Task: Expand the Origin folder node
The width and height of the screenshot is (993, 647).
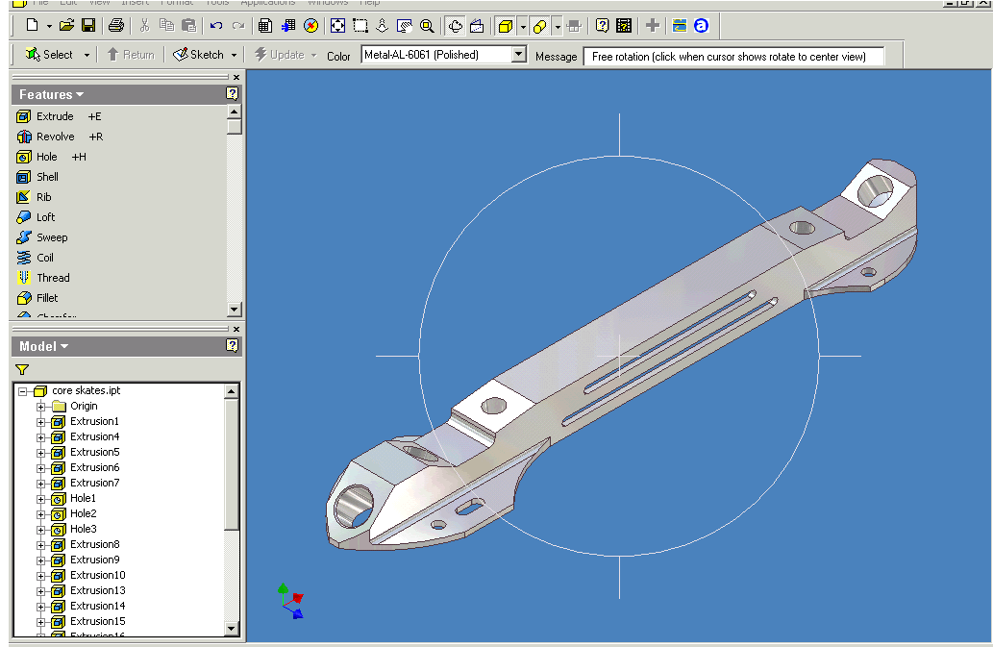Action: coord(40,407)
